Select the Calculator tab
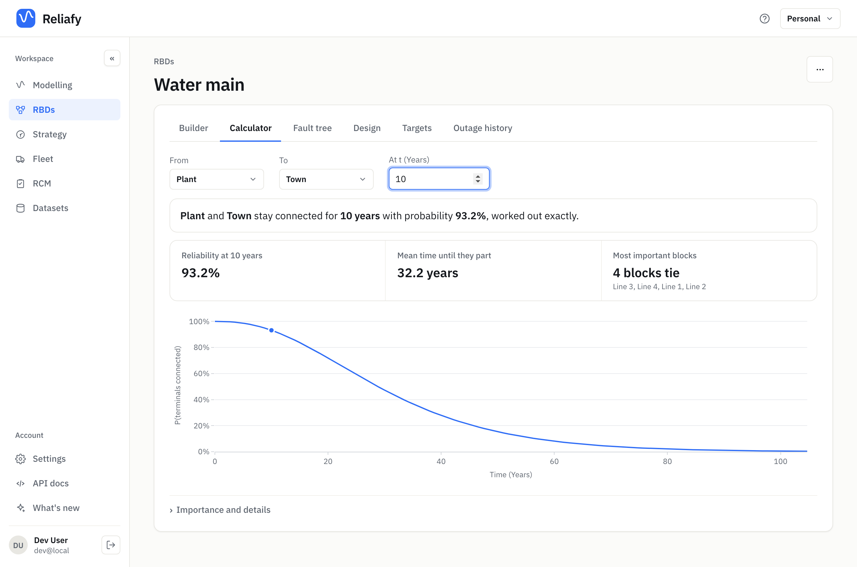Viewport: 857px width, 567px height. click(250, 128)
